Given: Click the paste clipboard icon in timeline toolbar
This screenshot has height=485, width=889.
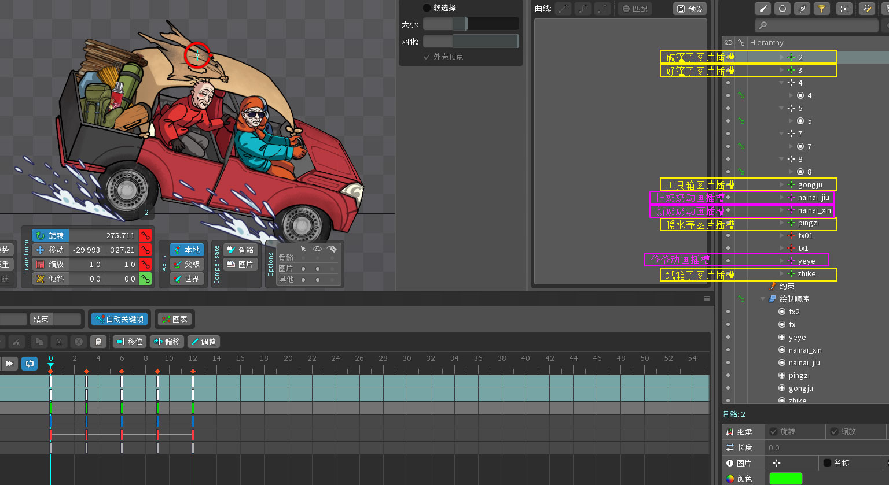Looking at the screenshot, I should pos(98,342).
